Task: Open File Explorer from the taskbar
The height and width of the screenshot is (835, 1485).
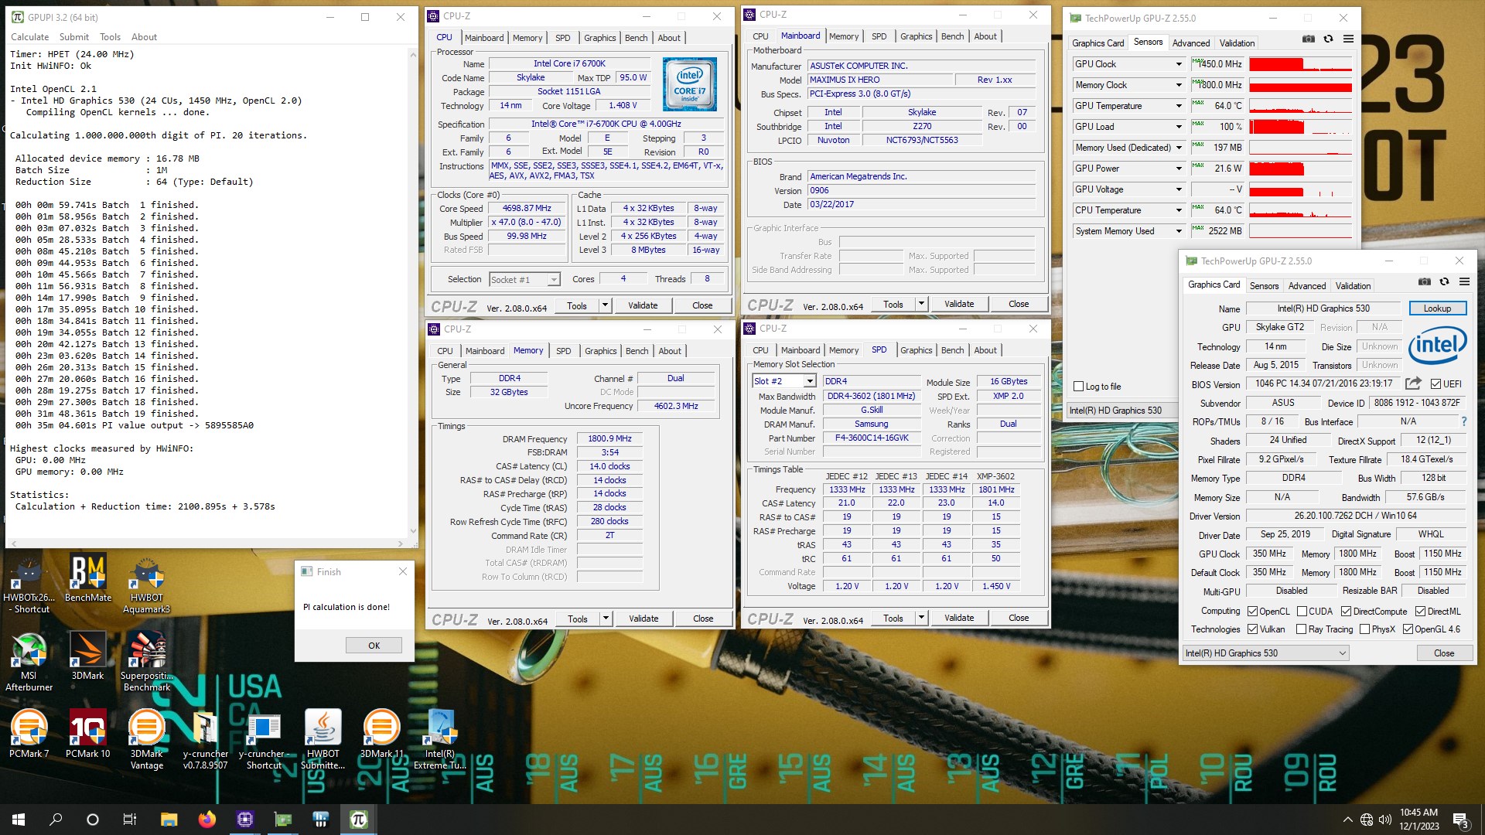Action: coord(169,820)
